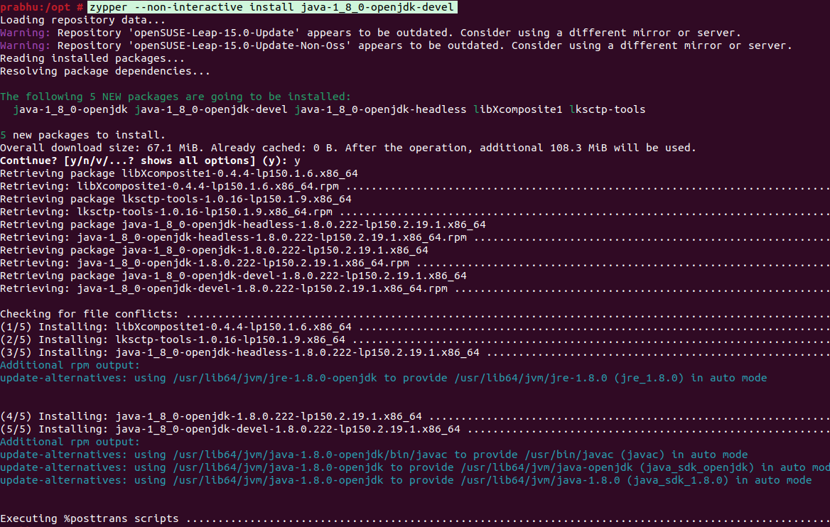Screen dimensions: 830x527
Task: Click the green '5 NEW packages' heading
Action: point(175,97)
